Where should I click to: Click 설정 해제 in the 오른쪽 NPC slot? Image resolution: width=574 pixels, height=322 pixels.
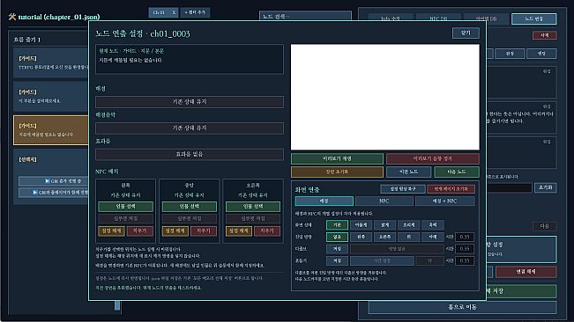239,231
